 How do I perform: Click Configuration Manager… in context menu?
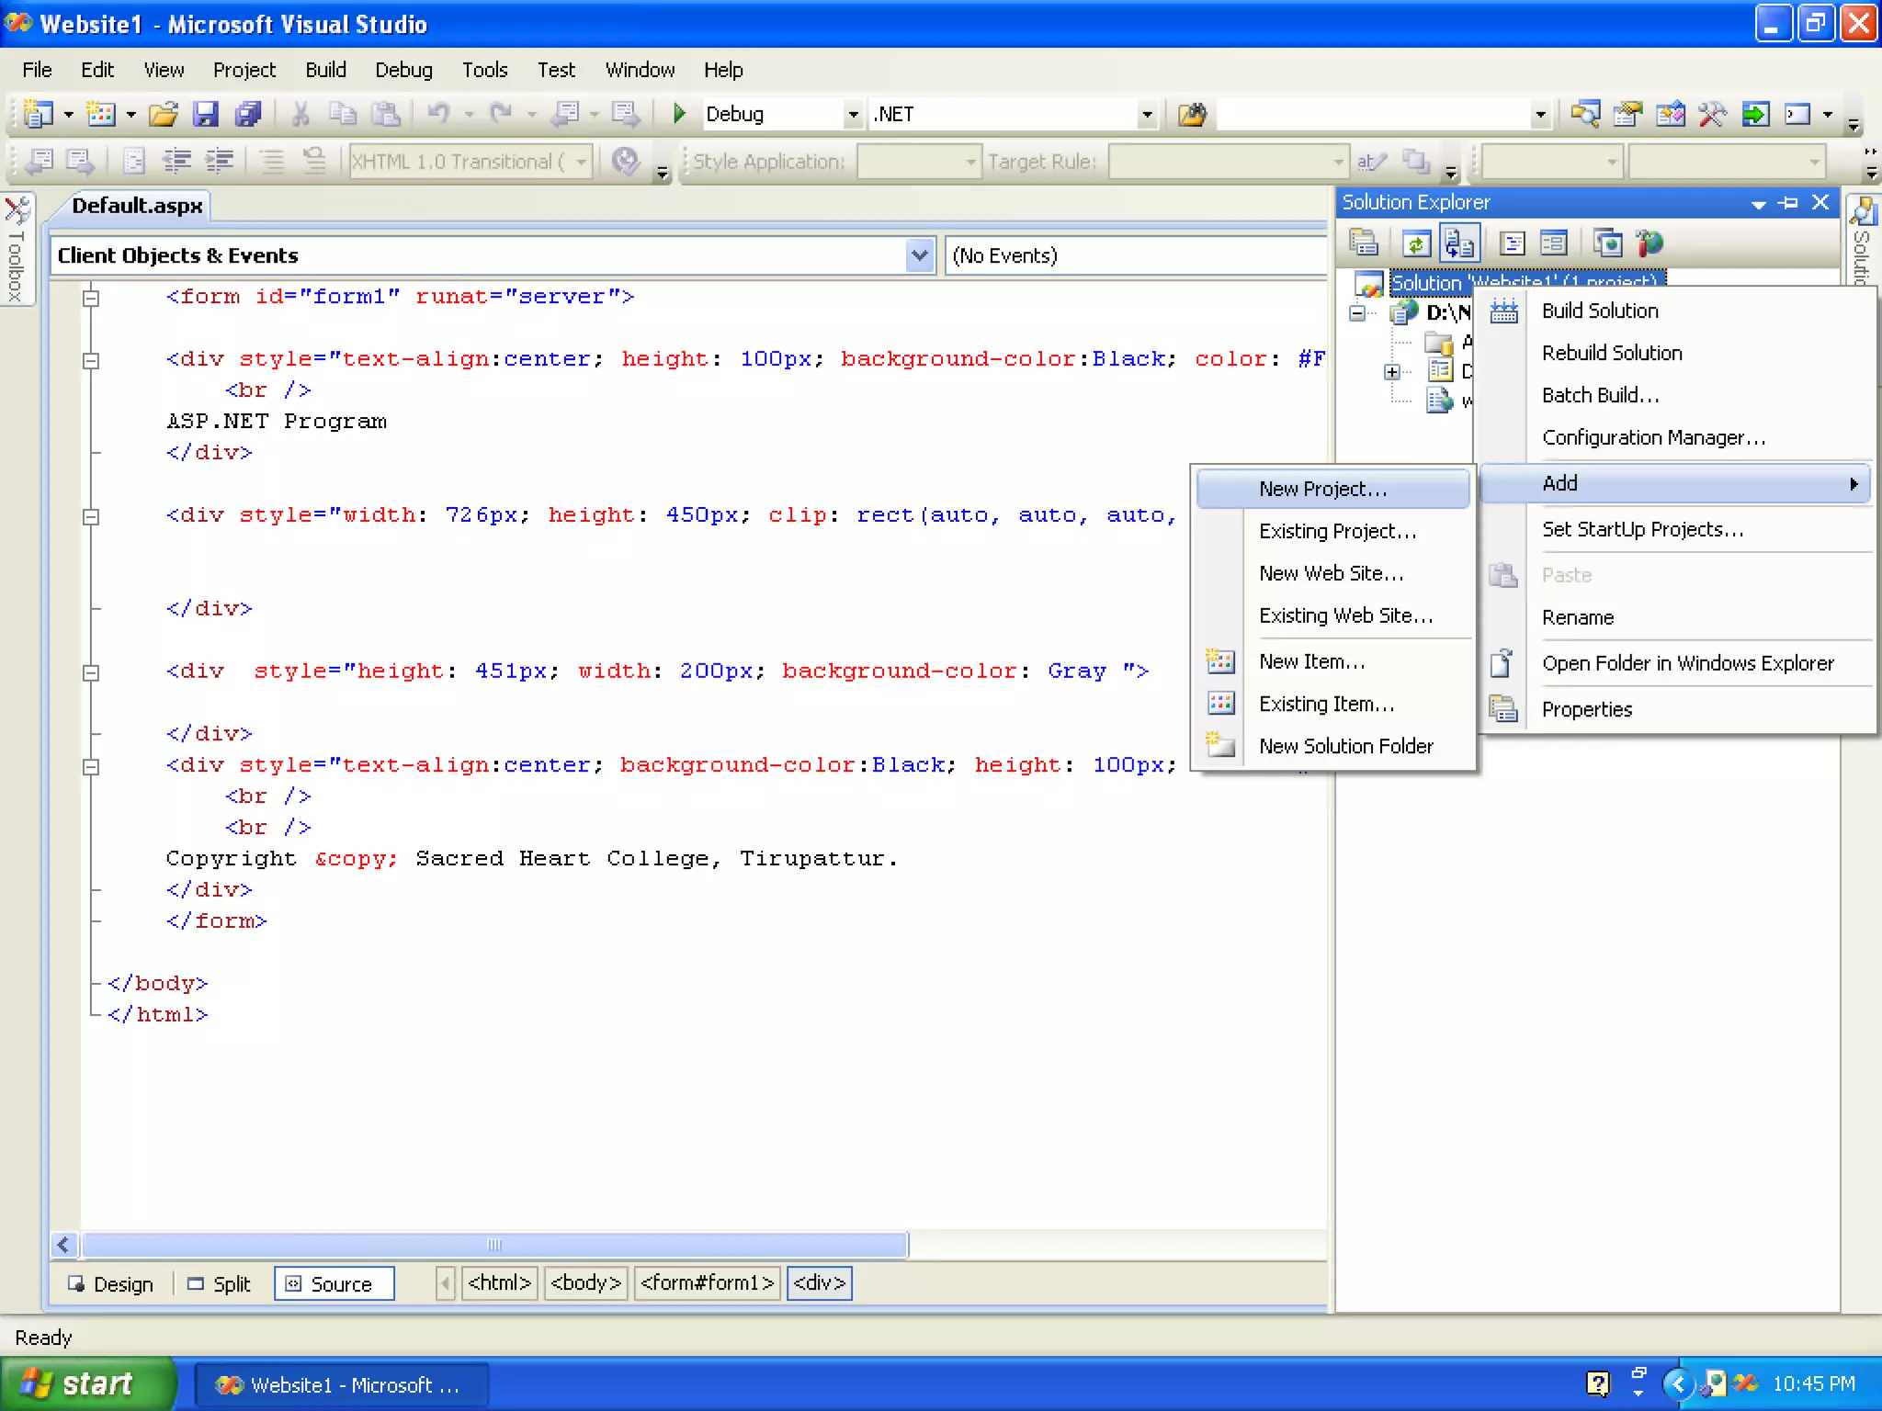pyautogui.click(x=1677, y=437)
